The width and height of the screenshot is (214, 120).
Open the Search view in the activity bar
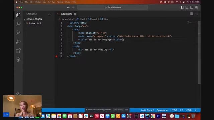pyautogui.click(x=18, y=24)
